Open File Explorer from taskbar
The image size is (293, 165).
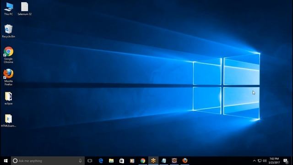(x=111, y=161)
